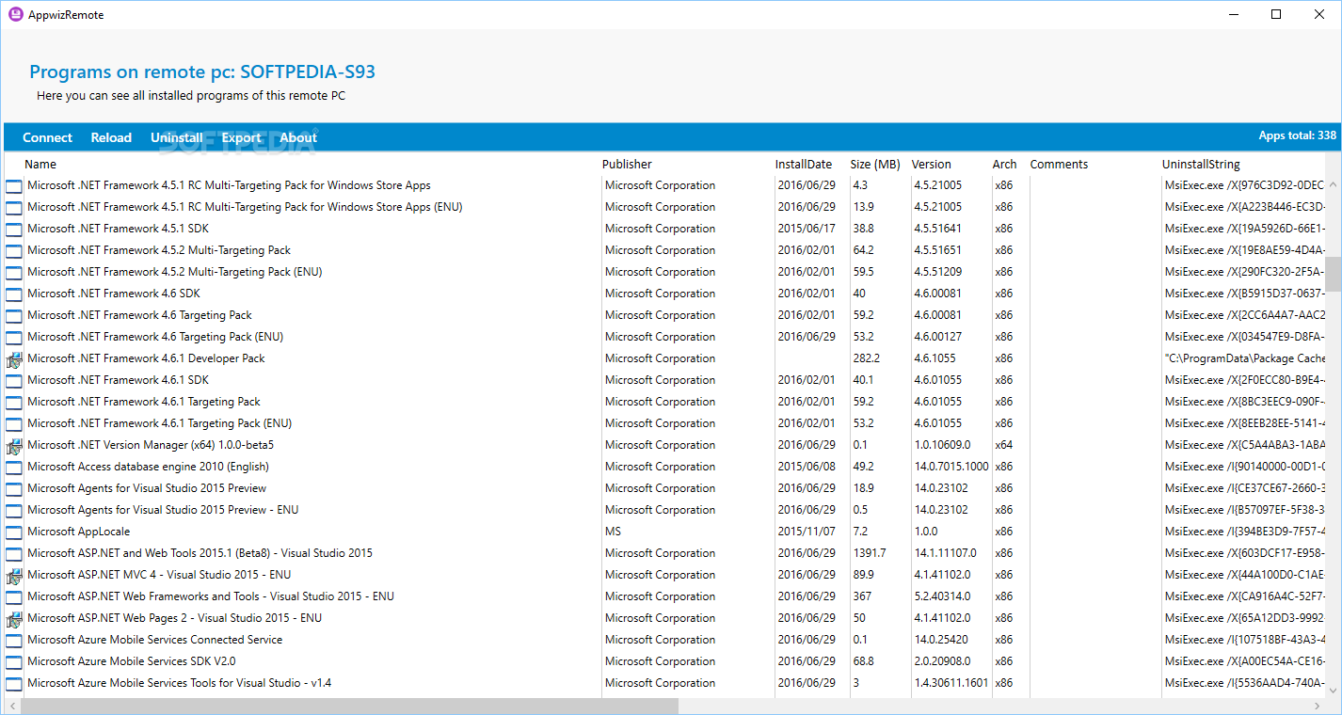Click icon of Azure Mobile Services Connected Service row
Viewport: 1342px width, 715px height.
(14, 640)
